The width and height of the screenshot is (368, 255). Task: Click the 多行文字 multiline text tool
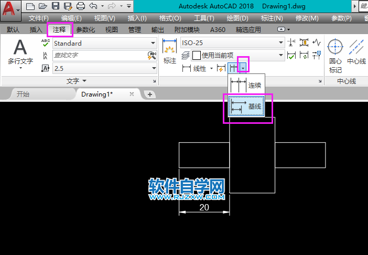pyautogui.click(x=20, y=55)
